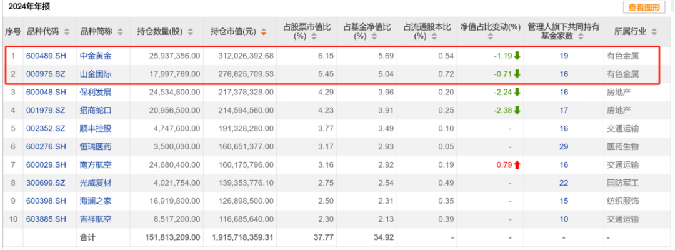The width and height of the screenshot is (675, 250).
Task: Select 保利发展 industry cell 房地产
Action: (x=619, y=92)
